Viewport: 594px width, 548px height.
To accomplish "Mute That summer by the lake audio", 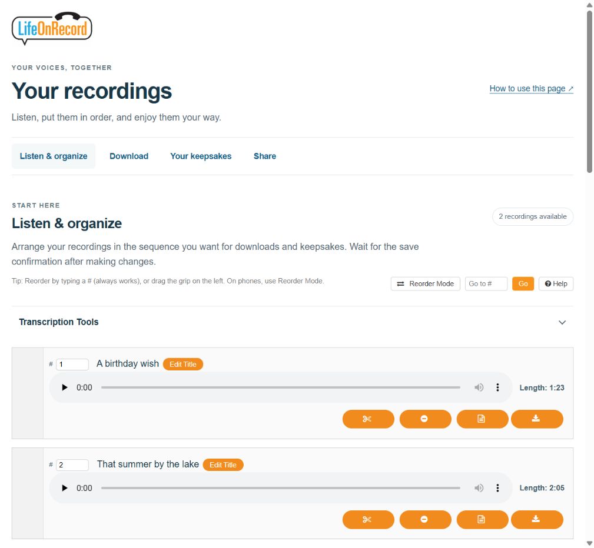I will coord(479,488).
